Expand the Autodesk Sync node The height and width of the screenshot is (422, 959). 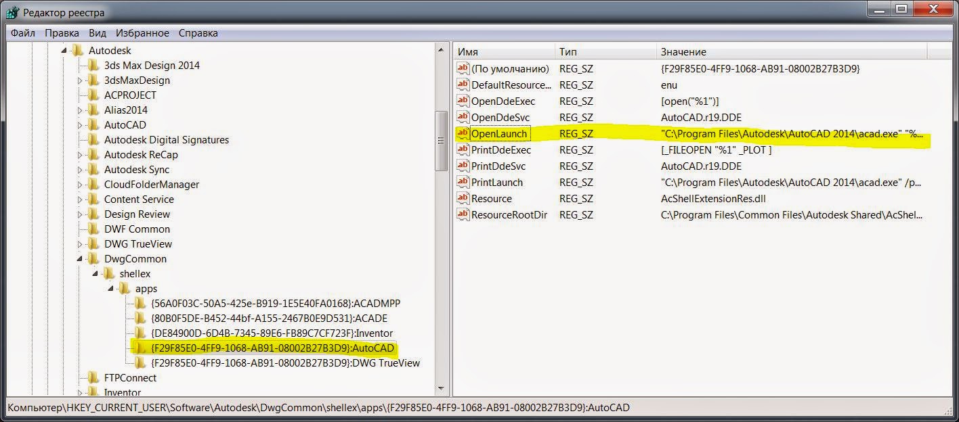point(80,170)
